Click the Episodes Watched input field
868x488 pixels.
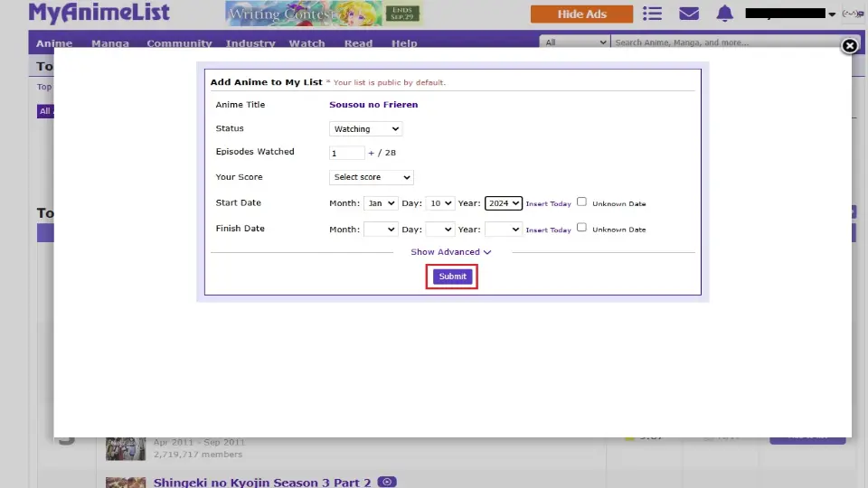pyautogui.click(x=346, y=153)
